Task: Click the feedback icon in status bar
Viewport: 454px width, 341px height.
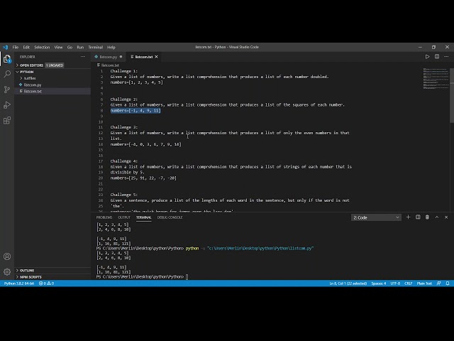Action: pos(438,283)
